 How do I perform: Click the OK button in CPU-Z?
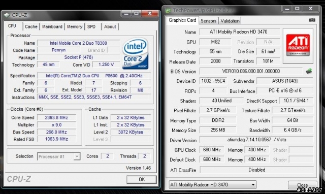142,179
